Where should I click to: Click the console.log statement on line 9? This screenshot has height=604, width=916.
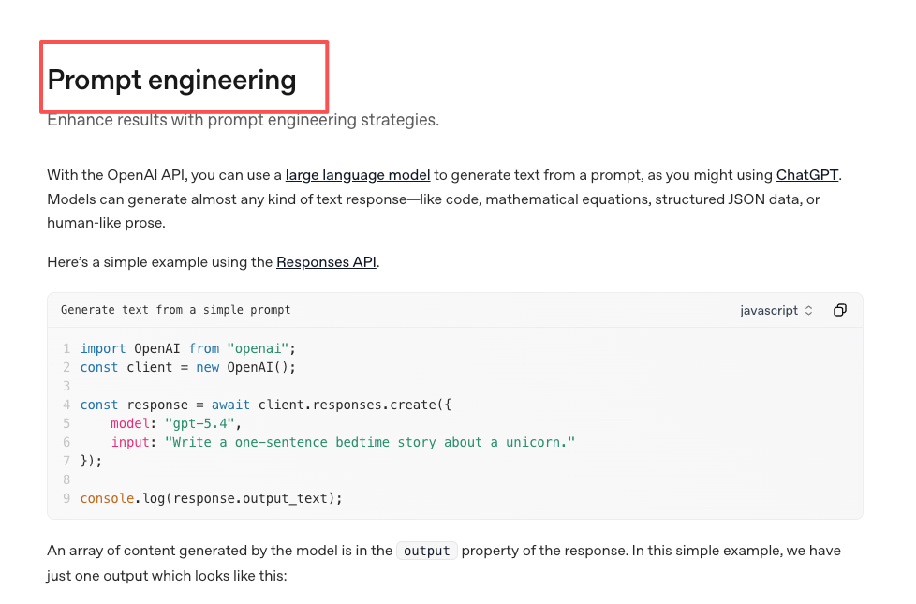(x=211, y=498)
